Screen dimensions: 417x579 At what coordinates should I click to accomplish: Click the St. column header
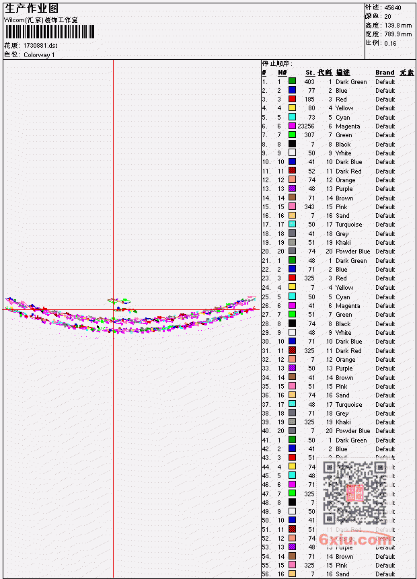(310, 73)
